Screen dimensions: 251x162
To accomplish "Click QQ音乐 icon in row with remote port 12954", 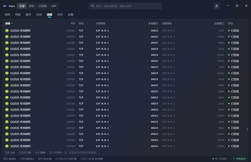I will [x=7, y=146].
